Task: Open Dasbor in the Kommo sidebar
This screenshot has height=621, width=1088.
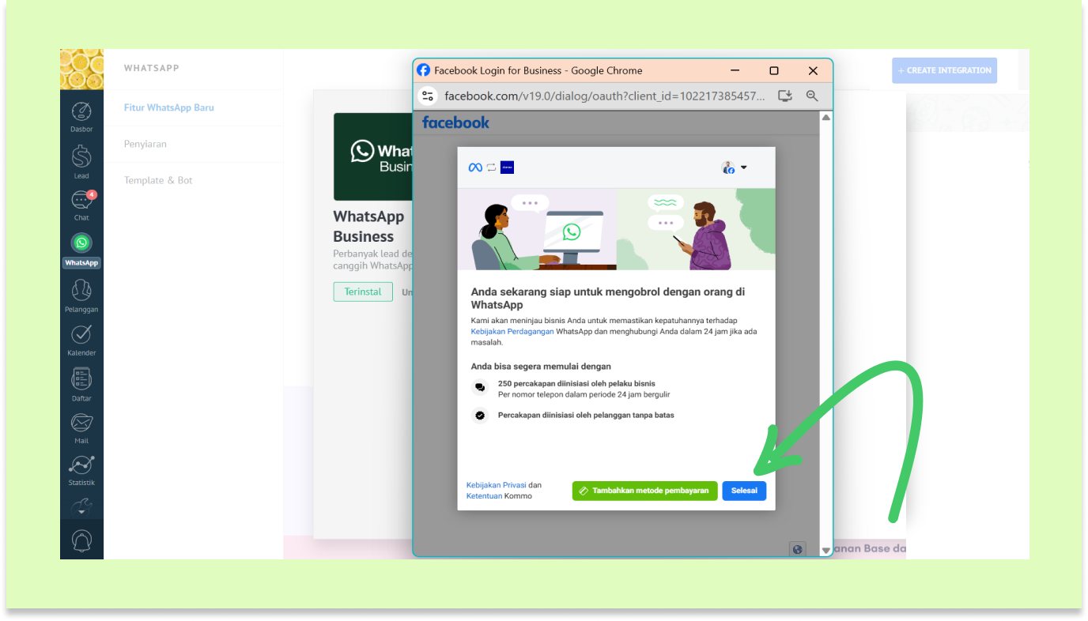Action: pos(81,116)
